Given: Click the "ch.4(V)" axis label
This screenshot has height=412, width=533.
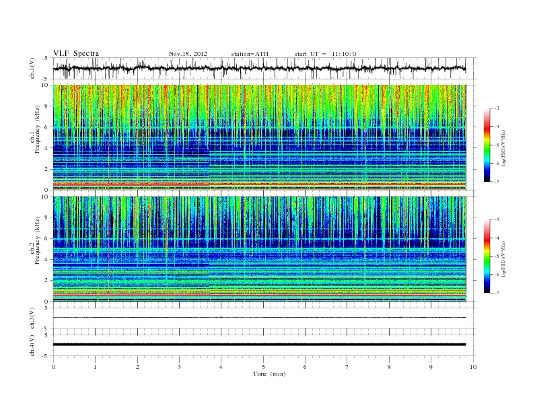Looking at the screenshot, I should tap(32, 345).
